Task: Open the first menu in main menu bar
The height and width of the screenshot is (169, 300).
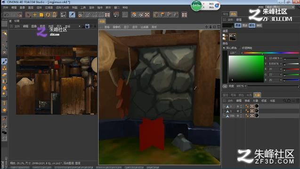Action: (x=5, y=8)
